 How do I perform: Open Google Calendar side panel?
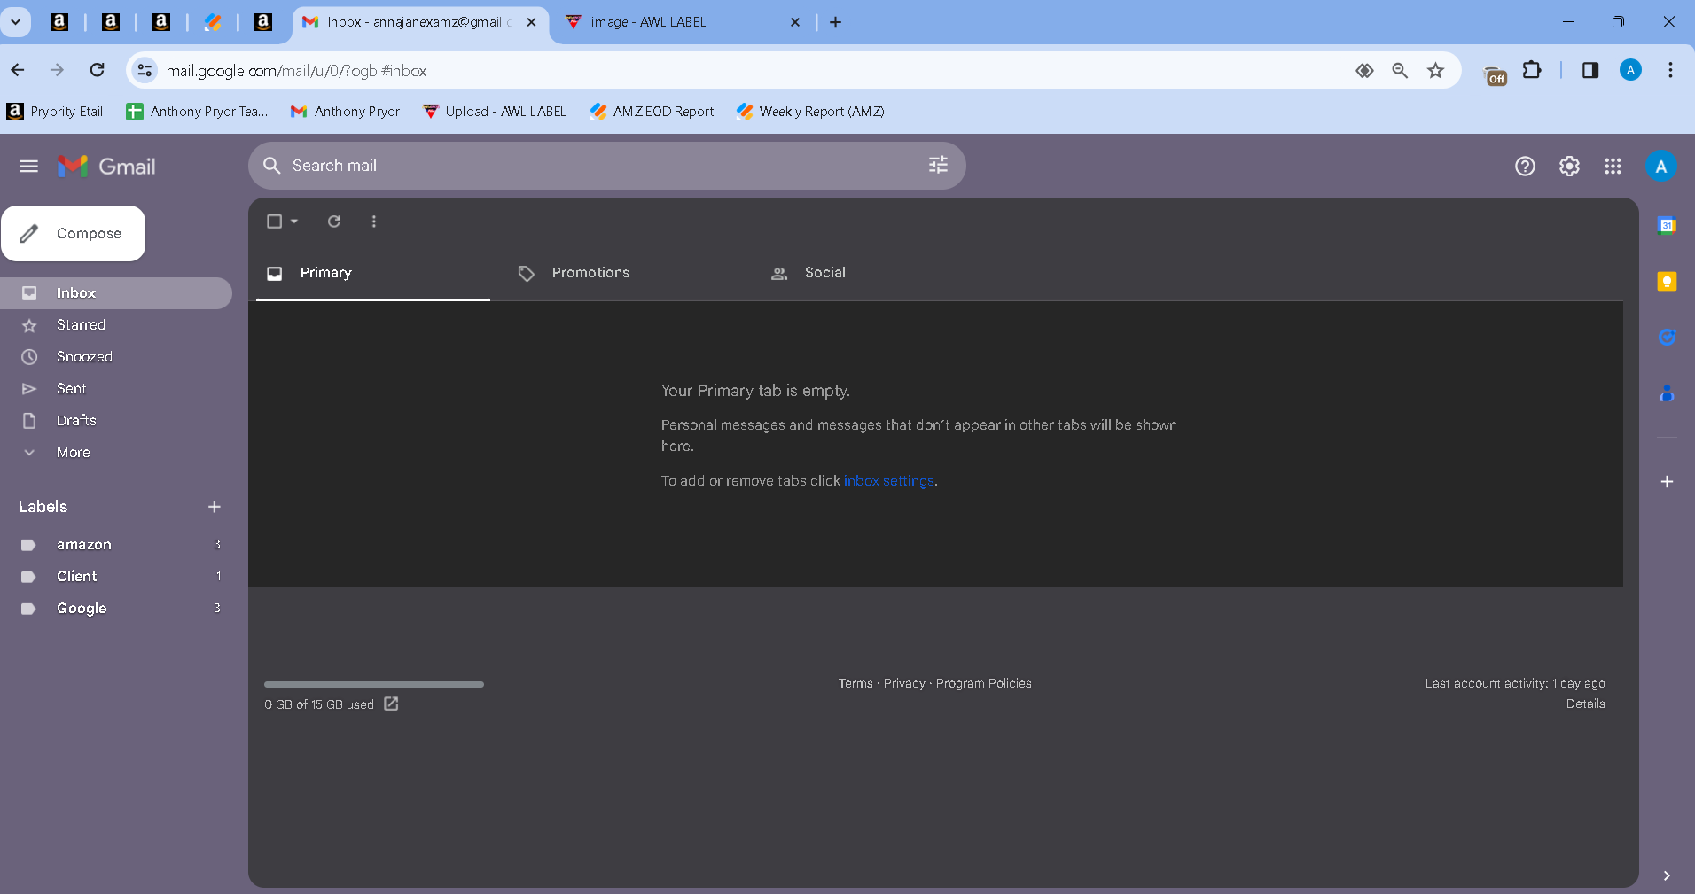point(1667,225)
